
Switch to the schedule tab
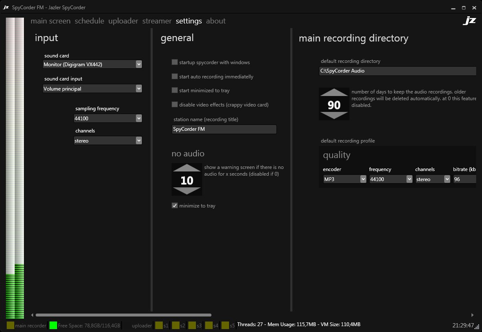tap(89, 21)
